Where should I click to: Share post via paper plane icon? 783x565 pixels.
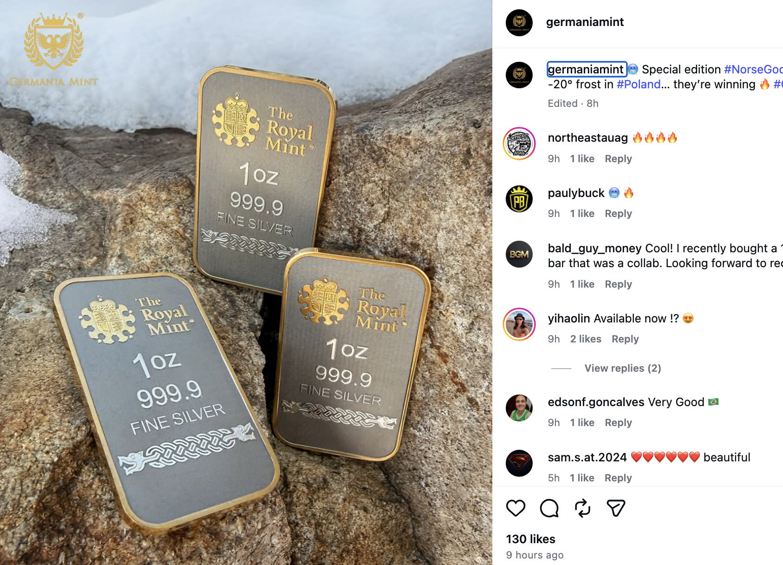click(x=616, y=508)
